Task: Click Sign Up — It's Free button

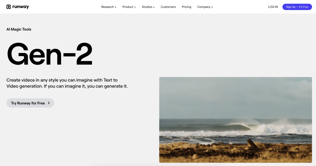Action: coord(297,7)
